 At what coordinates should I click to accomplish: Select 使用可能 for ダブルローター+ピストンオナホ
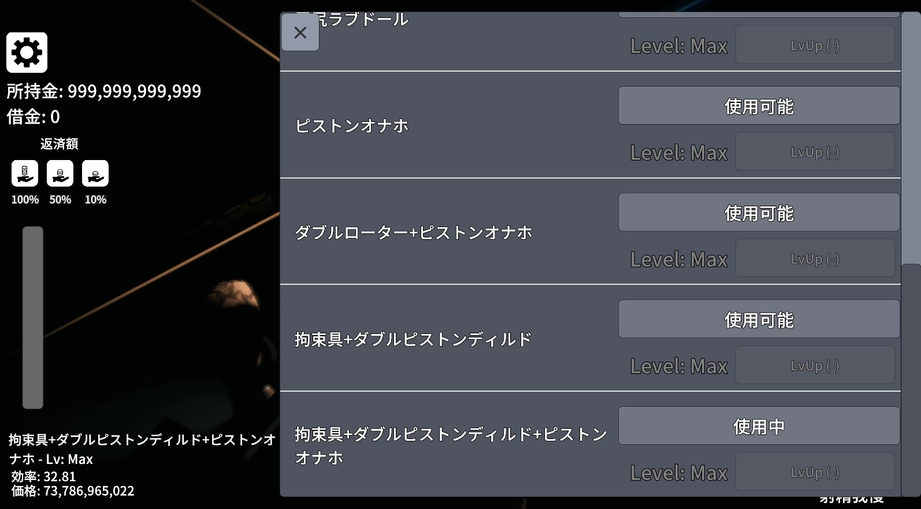pyautogui.click(x=759, y=213)
